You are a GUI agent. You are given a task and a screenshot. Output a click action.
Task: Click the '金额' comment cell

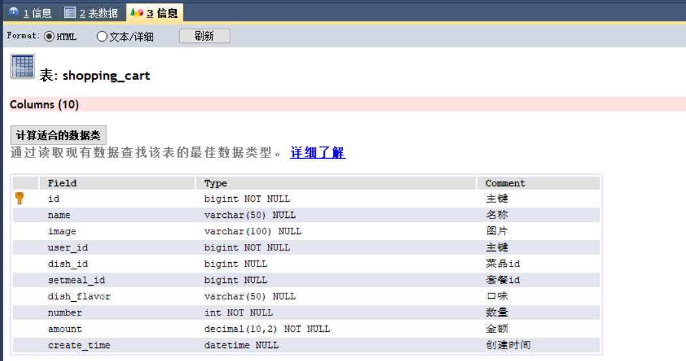[x=539, y=328]
